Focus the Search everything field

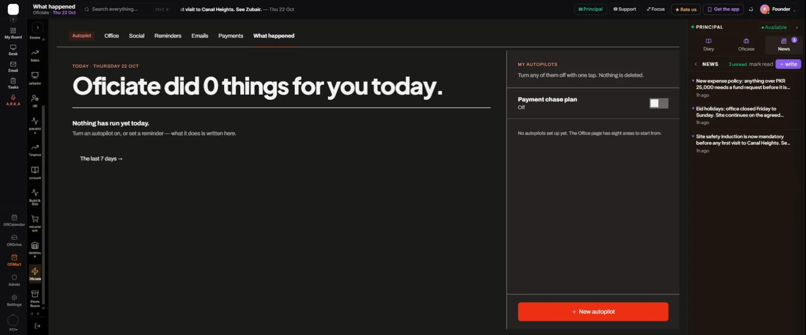coord(128,9)
